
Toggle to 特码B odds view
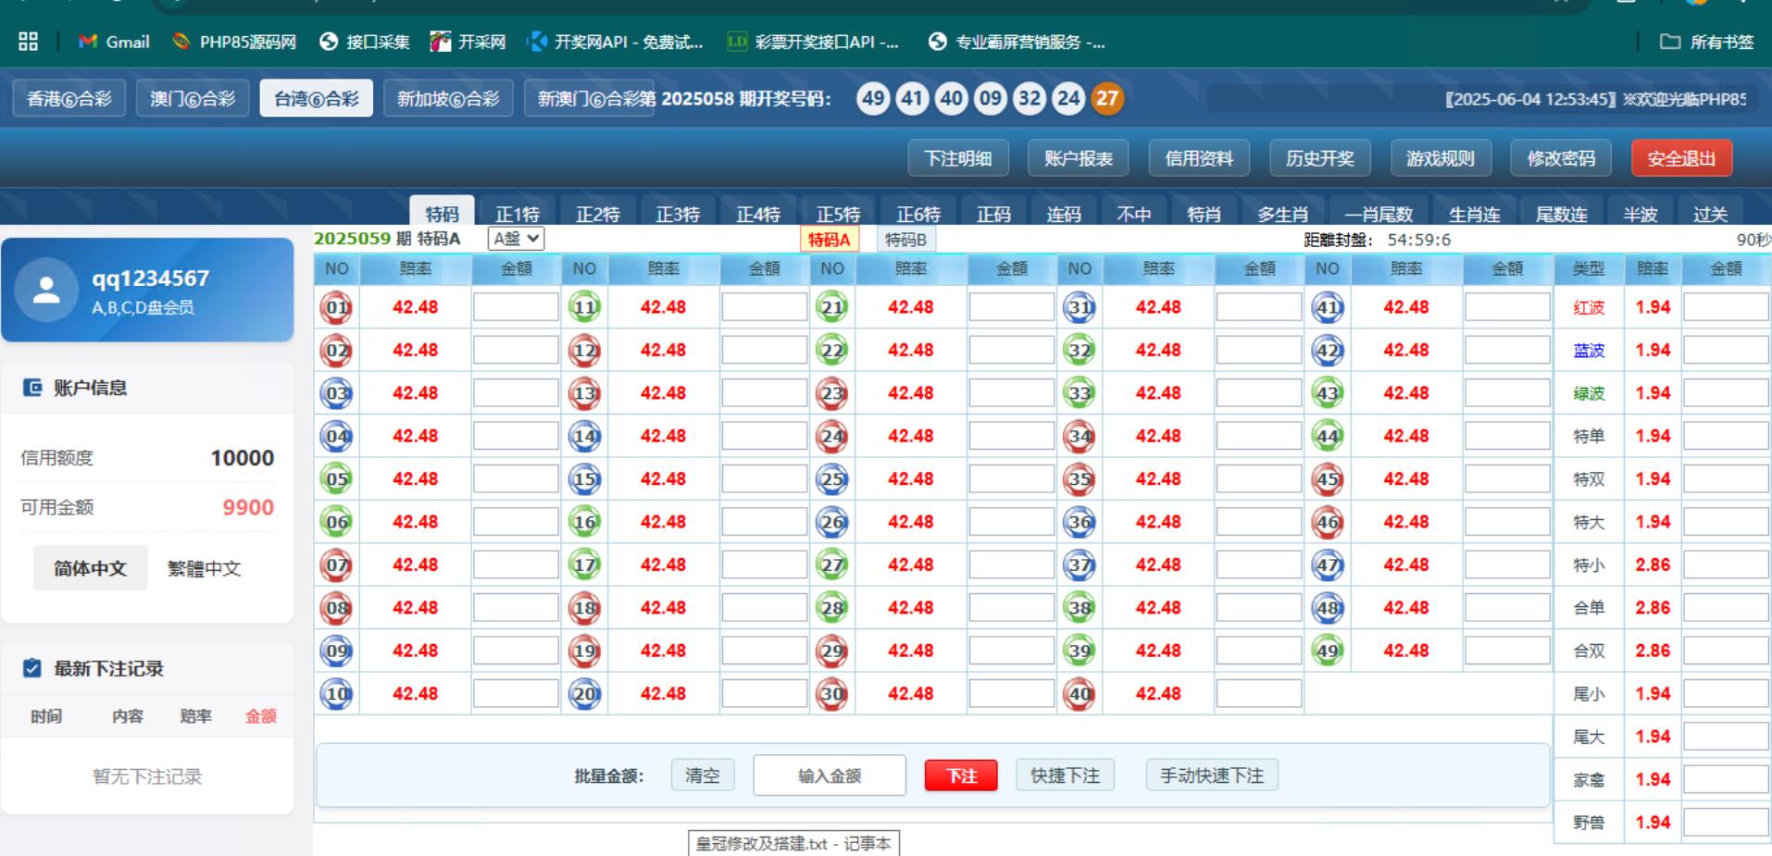905,240
